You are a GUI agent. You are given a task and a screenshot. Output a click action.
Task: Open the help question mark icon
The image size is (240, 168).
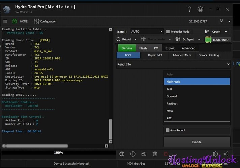click(x=189, y=9)
